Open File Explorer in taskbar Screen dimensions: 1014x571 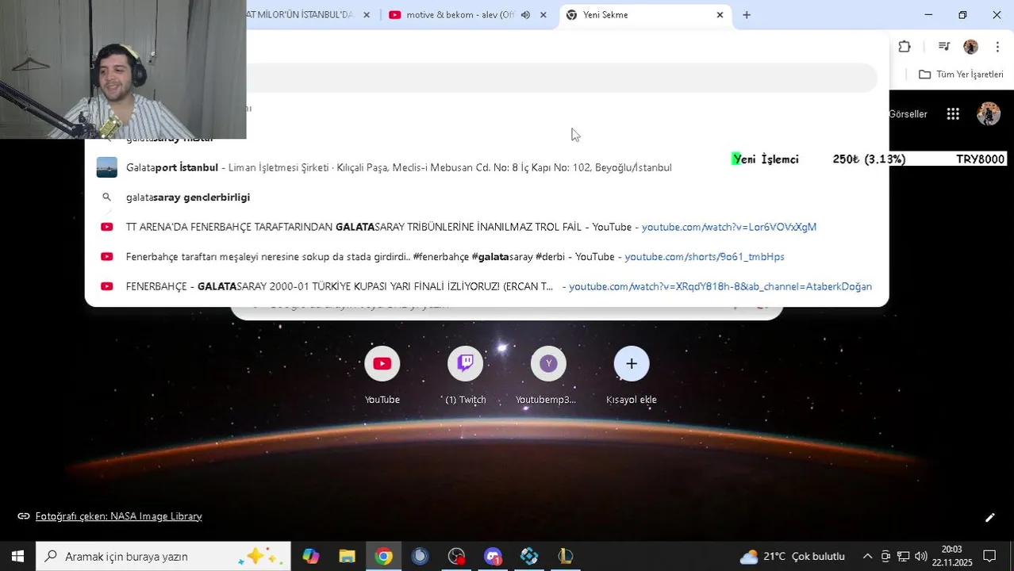click(347, 556)
